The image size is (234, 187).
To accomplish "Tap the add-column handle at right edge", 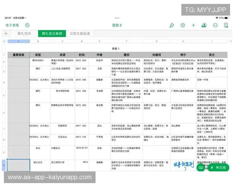I will [231, 41].
